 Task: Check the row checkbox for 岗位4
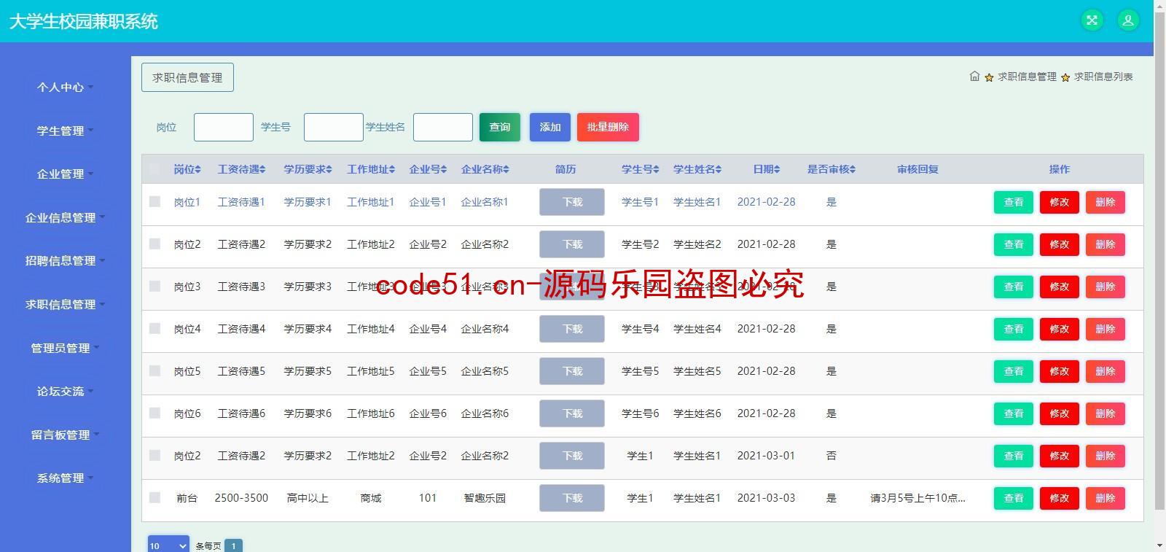(x=154, y=328)
